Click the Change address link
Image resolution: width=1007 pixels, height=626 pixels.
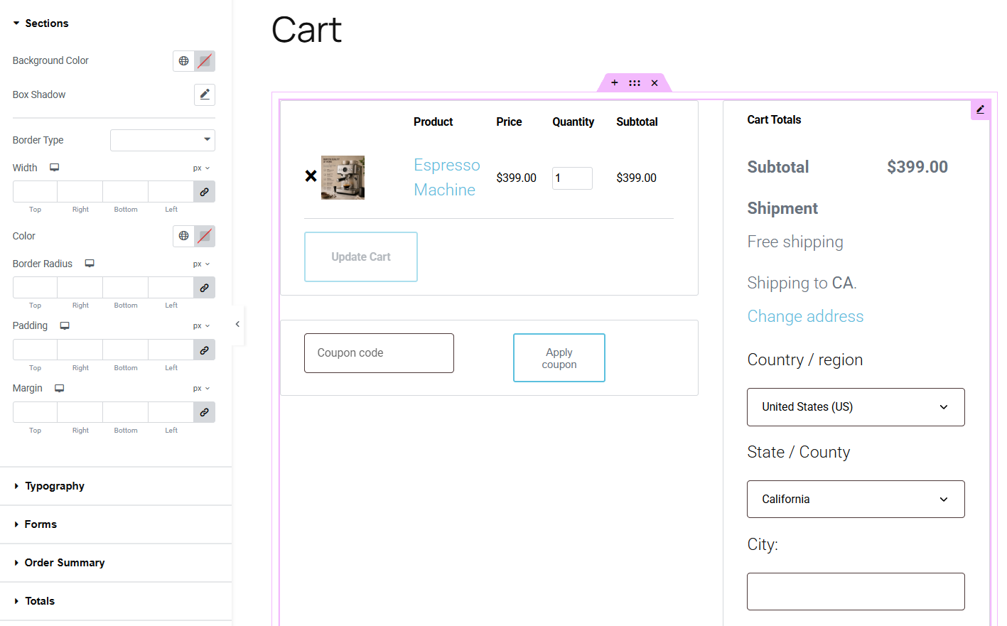(805, 317)
